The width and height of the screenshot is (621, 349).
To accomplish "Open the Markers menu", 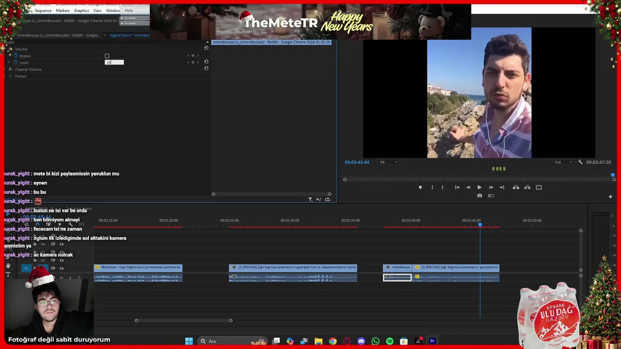I will click(63, 10).
